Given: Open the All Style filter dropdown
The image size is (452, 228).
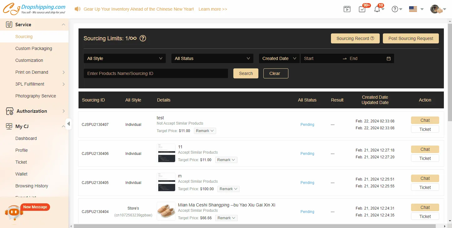Looking at the screenshot, I should click(124, 58).
